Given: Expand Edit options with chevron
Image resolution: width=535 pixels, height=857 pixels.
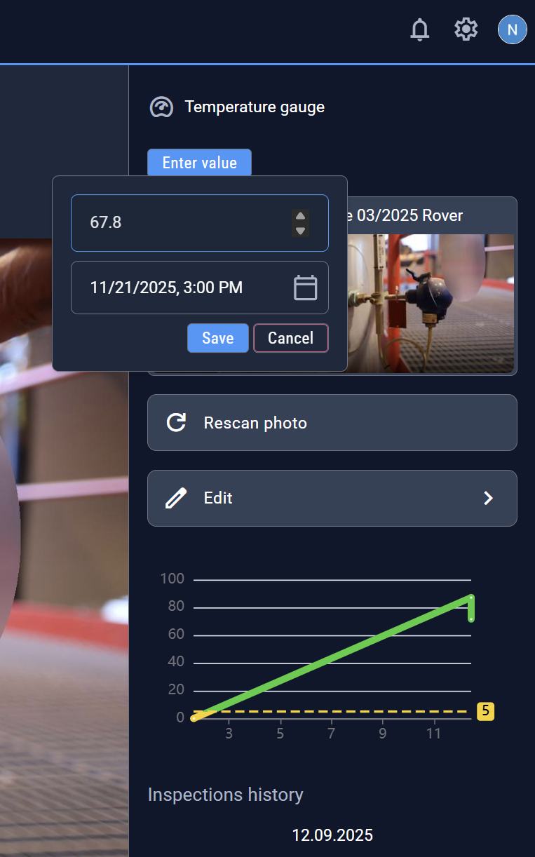Looking at the screenshot, I should pos(489,498).
